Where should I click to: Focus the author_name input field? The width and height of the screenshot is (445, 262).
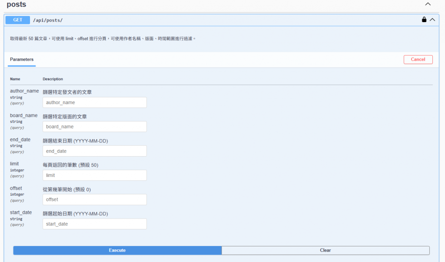click(x=94, y=102)
